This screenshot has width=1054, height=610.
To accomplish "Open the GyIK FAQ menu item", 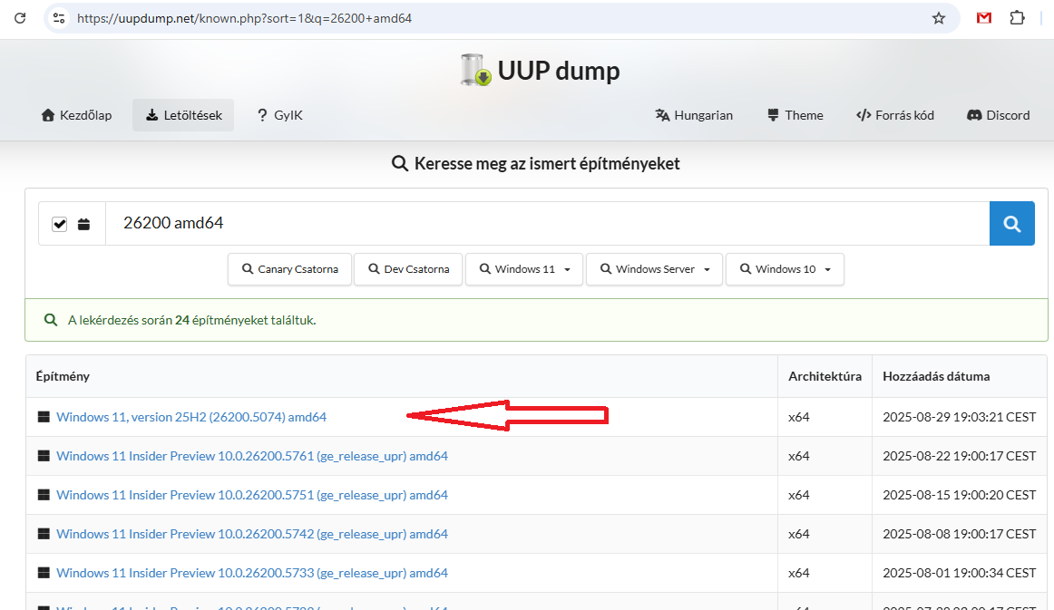I will [x=279, y=115].
